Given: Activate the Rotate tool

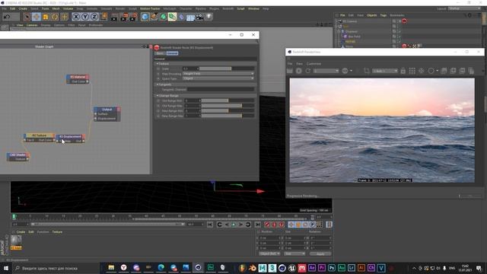Looking at the screenshot, I should 55,17.
